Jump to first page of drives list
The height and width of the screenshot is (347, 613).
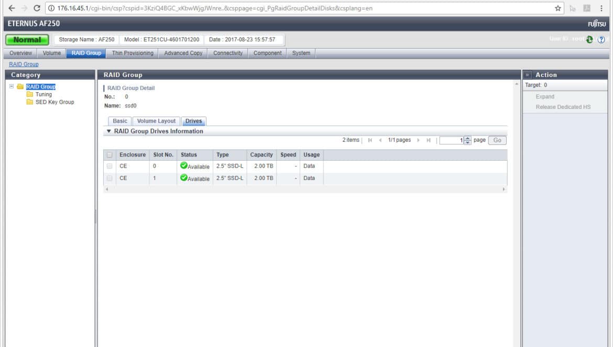(x=370, y=140)
